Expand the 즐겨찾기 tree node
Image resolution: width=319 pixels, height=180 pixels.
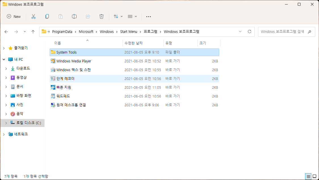point(4,48)
